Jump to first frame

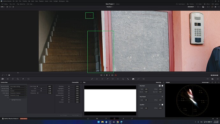tap(101, 75)
